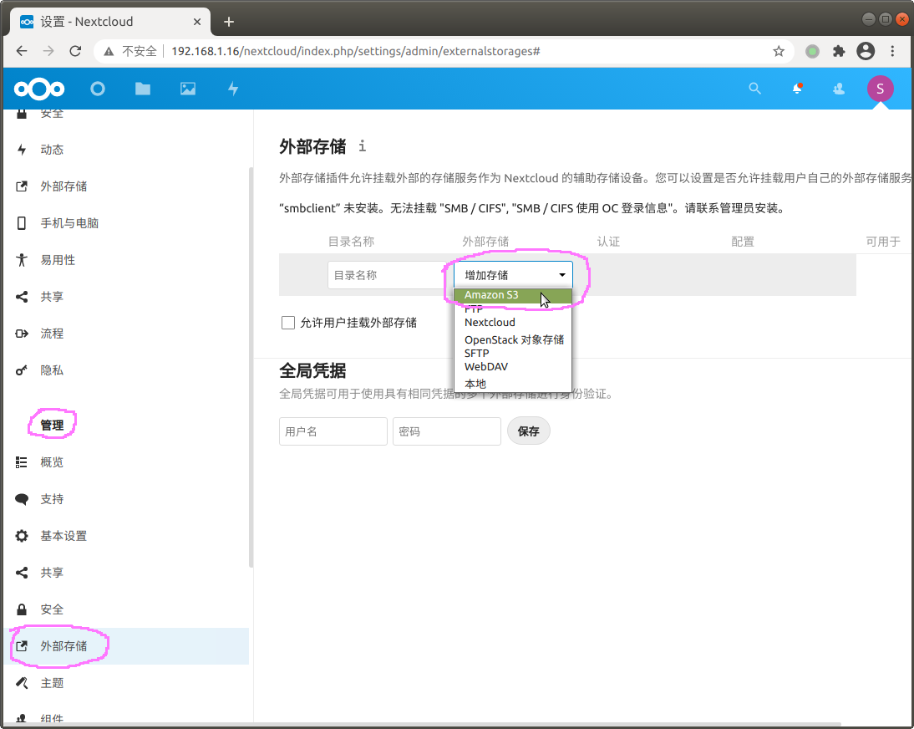The image size is (914, 729).
Task: Open the notifications bell icon
Action: click(x=797, y=89)
